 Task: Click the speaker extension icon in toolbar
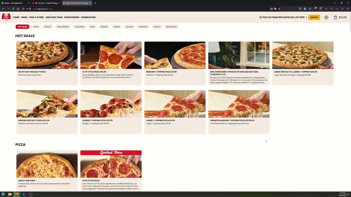click(331, 9)
